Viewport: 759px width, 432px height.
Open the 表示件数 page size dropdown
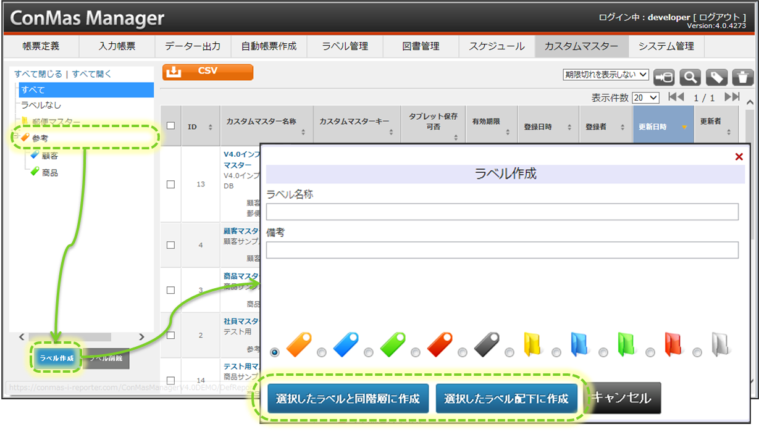click(646, 98)
